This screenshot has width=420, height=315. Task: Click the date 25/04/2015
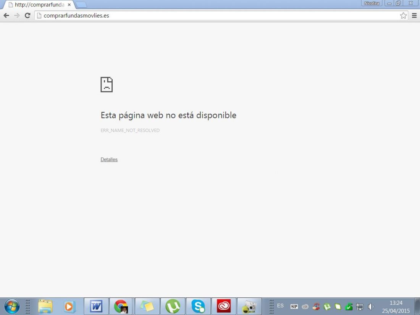coord(396,311)
